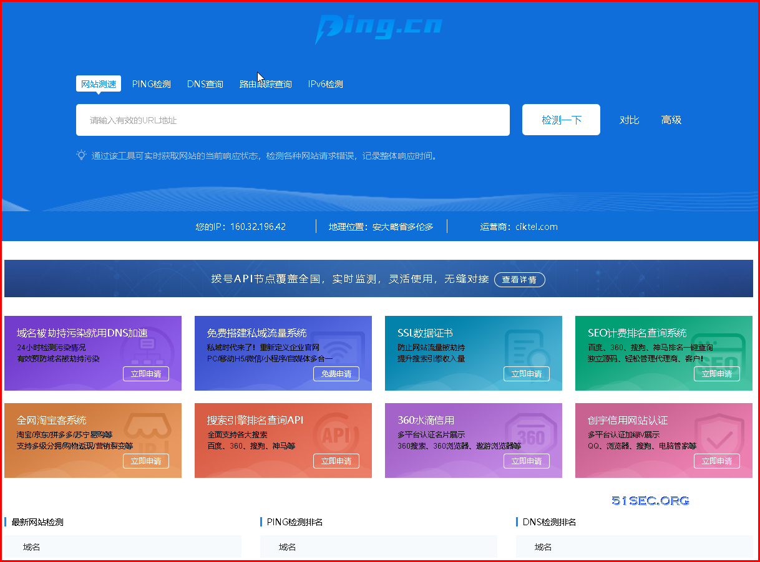The height and width of the screenshot is (562, 760).
Task: Open the SEO计费排名查询系统 card title
Action: (637, 333)
